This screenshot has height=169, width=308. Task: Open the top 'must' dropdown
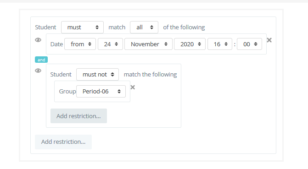coord(82,27)
